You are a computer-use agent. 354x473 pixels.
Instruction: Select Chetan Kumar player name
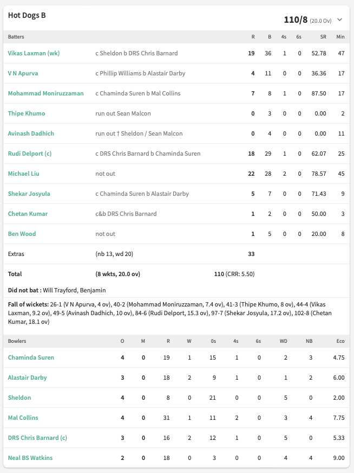click(x=28, y=214)
